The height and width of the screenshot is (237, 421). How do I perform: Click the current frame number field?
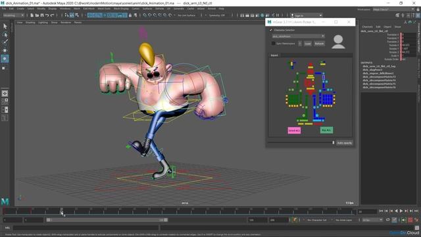pyautogui.click(x=367, y=211)
